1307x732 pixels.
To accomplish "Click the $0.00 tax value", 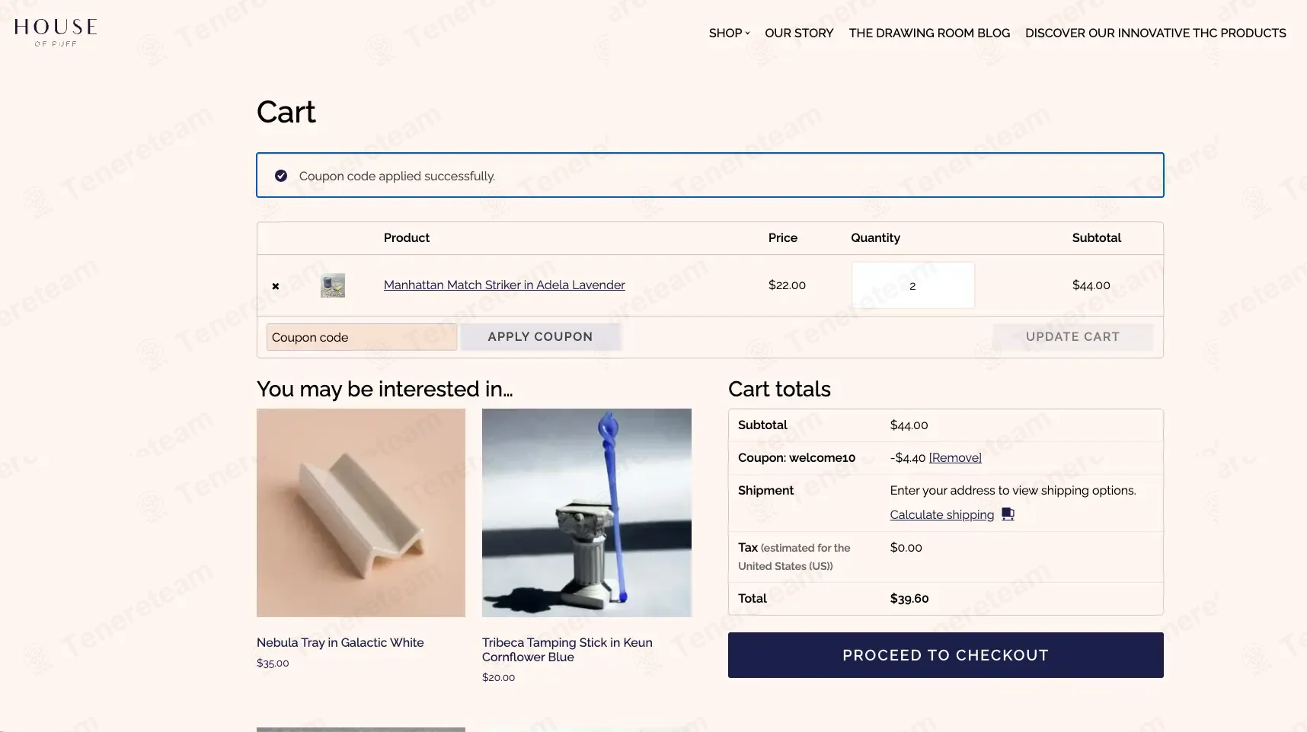I will pyautogui.click(x=906, y=548).
